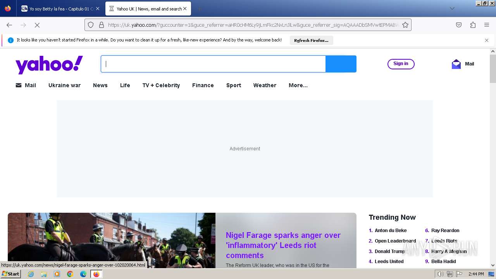This screenshot has width=496, height=279.
Task: Open the Ukraine war section
Action: 64,85
